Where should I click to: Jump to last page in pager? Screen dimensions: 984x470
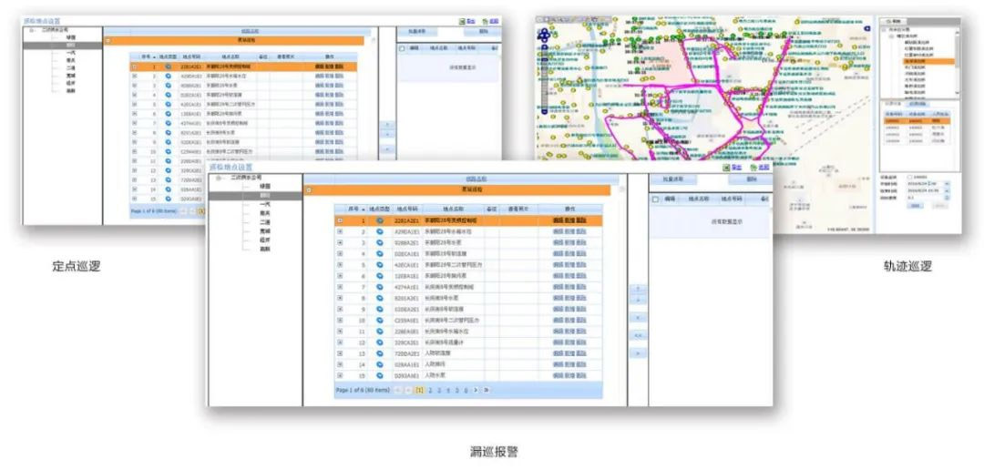tap(487, 390)
